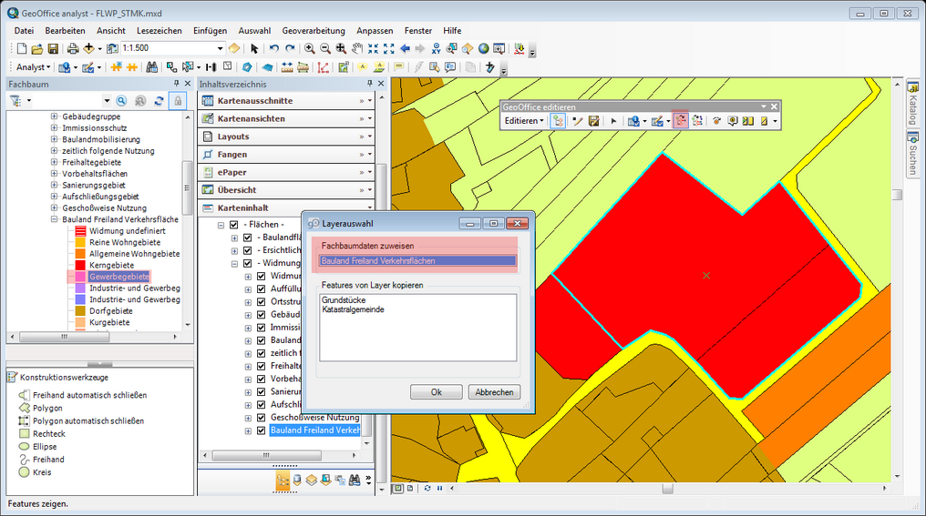
Task: Click the binoculars find icon
Action: [x=151, y=67]
